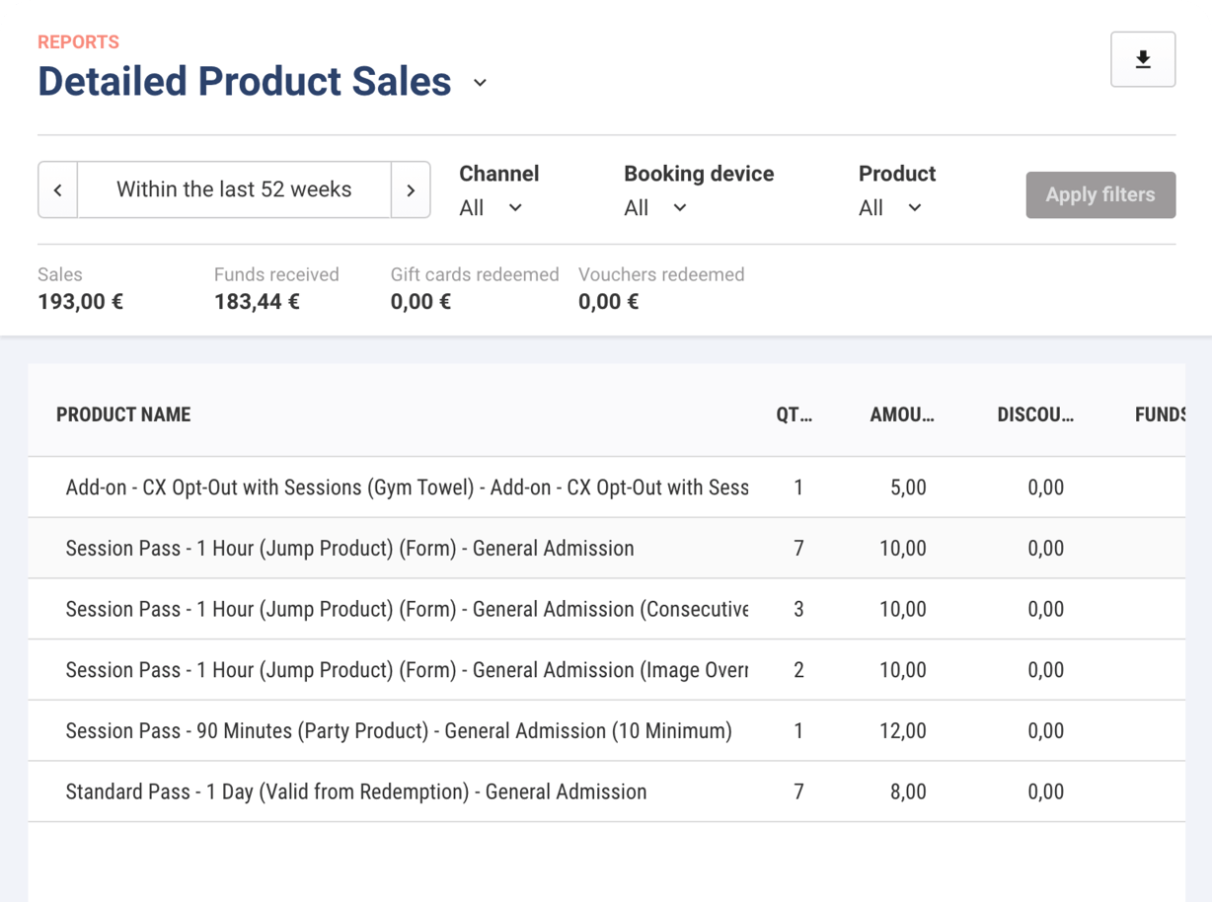
Task: Select the Gym Towel add-on row
Action: (405, 487)
